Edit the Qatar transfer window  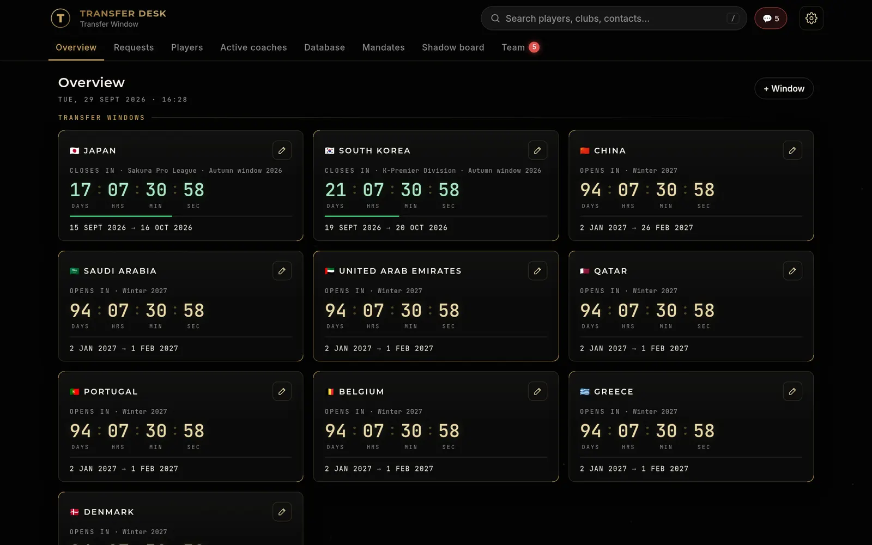pyautogui.click(x=792, y=271)
